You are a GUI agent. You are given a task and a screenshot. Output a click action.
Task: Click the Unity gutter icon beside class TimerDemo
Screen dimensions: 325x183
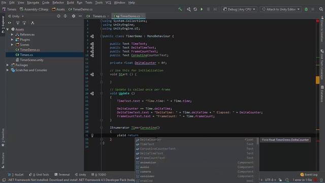click(92, 36)
